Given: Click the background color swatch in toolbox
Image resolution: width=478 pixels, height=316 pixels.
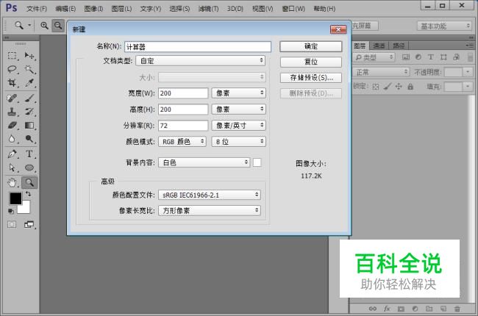Looking at the screenshot, I should 25,209.
